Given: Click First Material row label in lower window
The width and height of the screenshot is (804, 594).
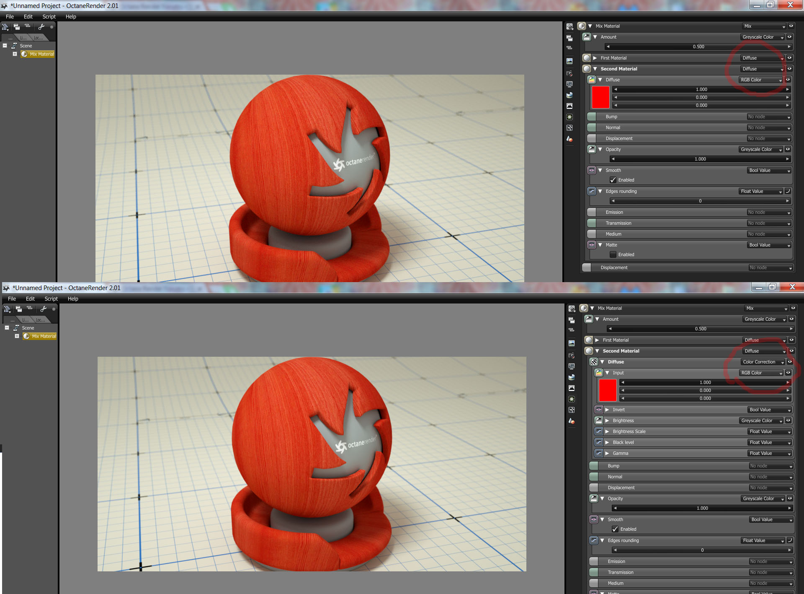Looking at the screenshot, I should tap(616, 340).
